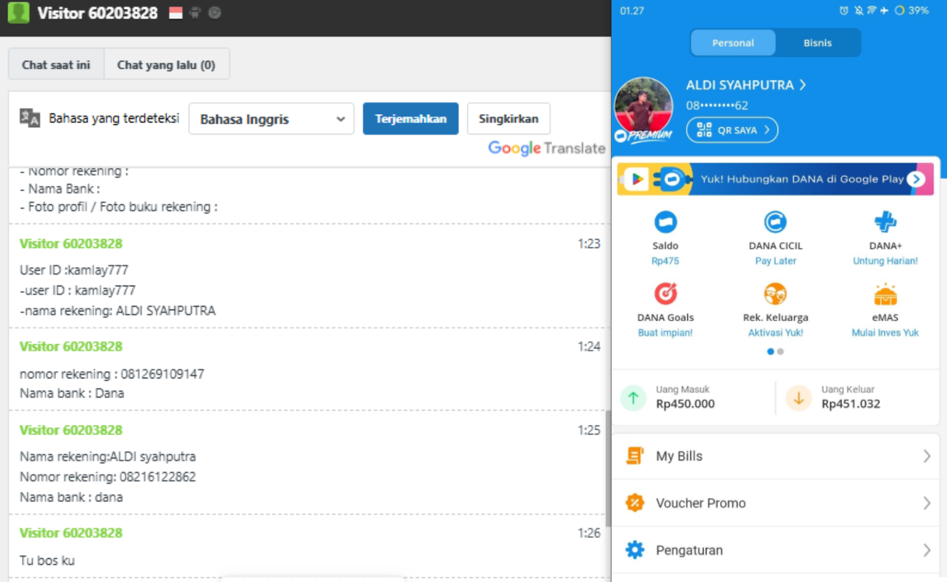Tap the My Bills receipt icon
Image resolution: width=947 pixels, height=582 pixels.
tap(635, 456)
